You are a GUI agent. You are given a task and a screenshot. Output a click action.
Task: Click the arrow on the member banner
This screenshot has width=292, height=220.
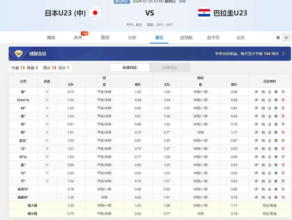coord(284,54)
